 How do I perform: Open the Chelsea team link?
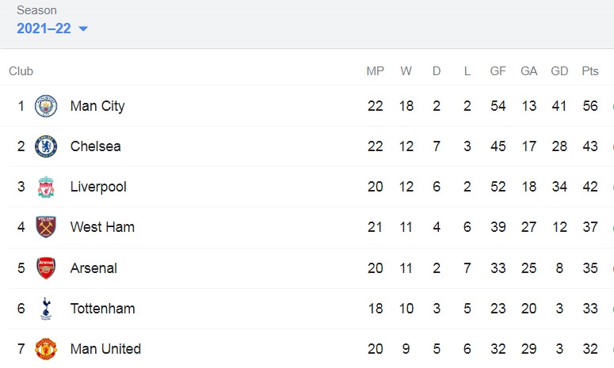coord(96,146)
